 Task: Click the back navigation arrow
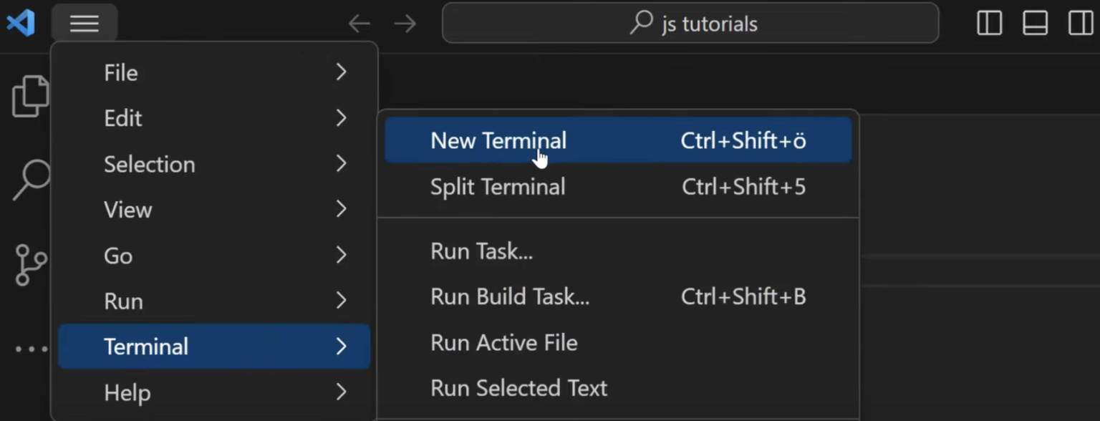359,24
